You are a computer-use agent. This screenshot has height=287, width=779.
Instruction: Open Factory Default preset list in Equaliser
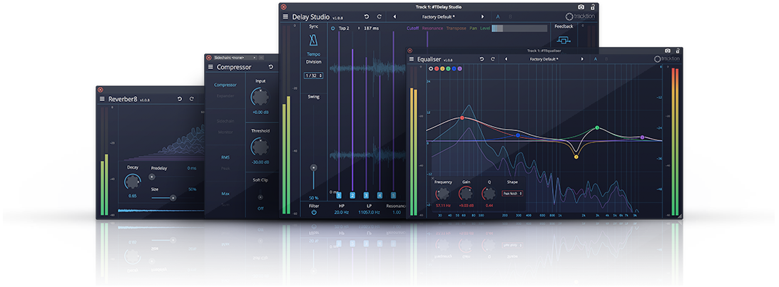[x=544, y=59]
